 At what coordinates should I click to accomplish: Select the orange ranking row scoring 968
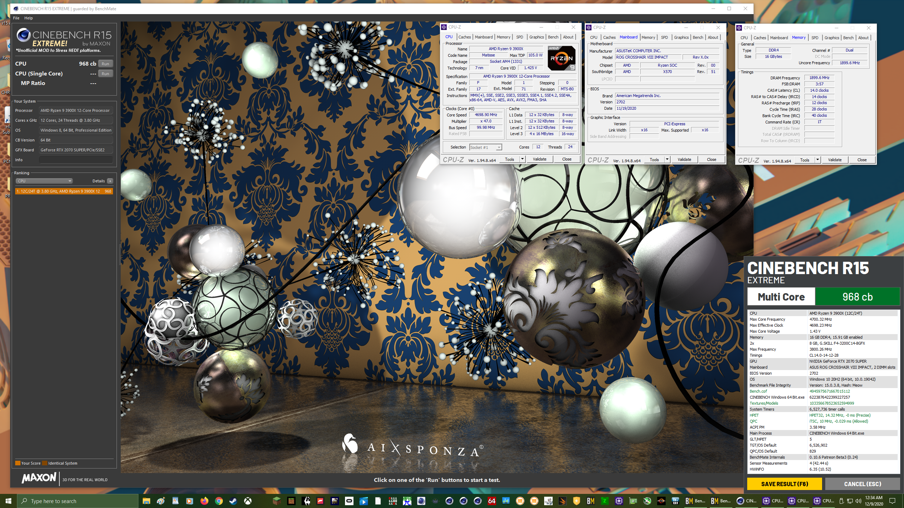pyautogui.click(x=64, y=191)
